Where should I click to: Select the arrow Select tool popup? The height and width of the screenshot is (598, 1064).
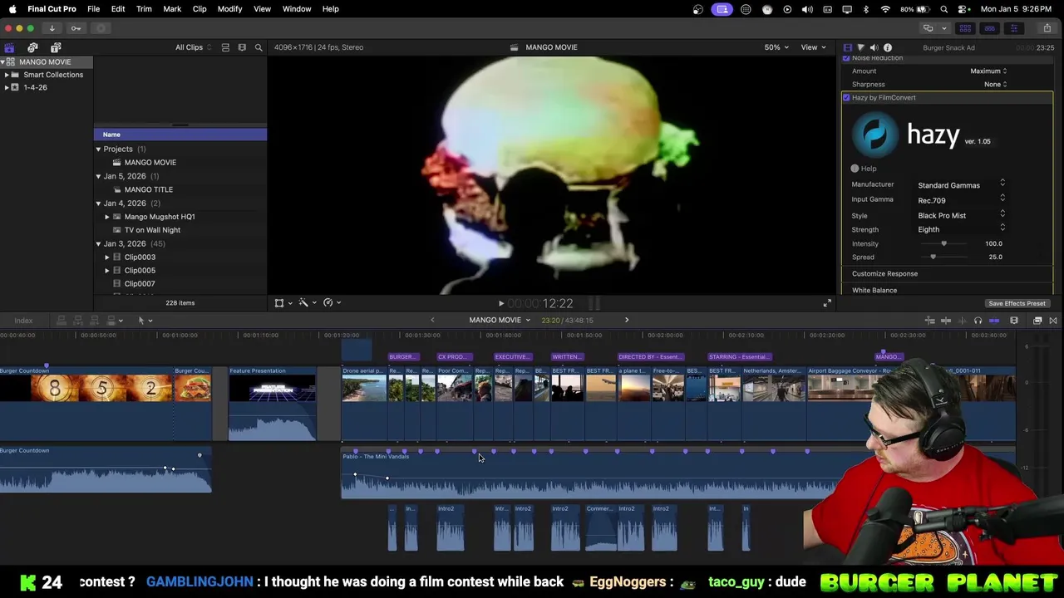point(144,321)
